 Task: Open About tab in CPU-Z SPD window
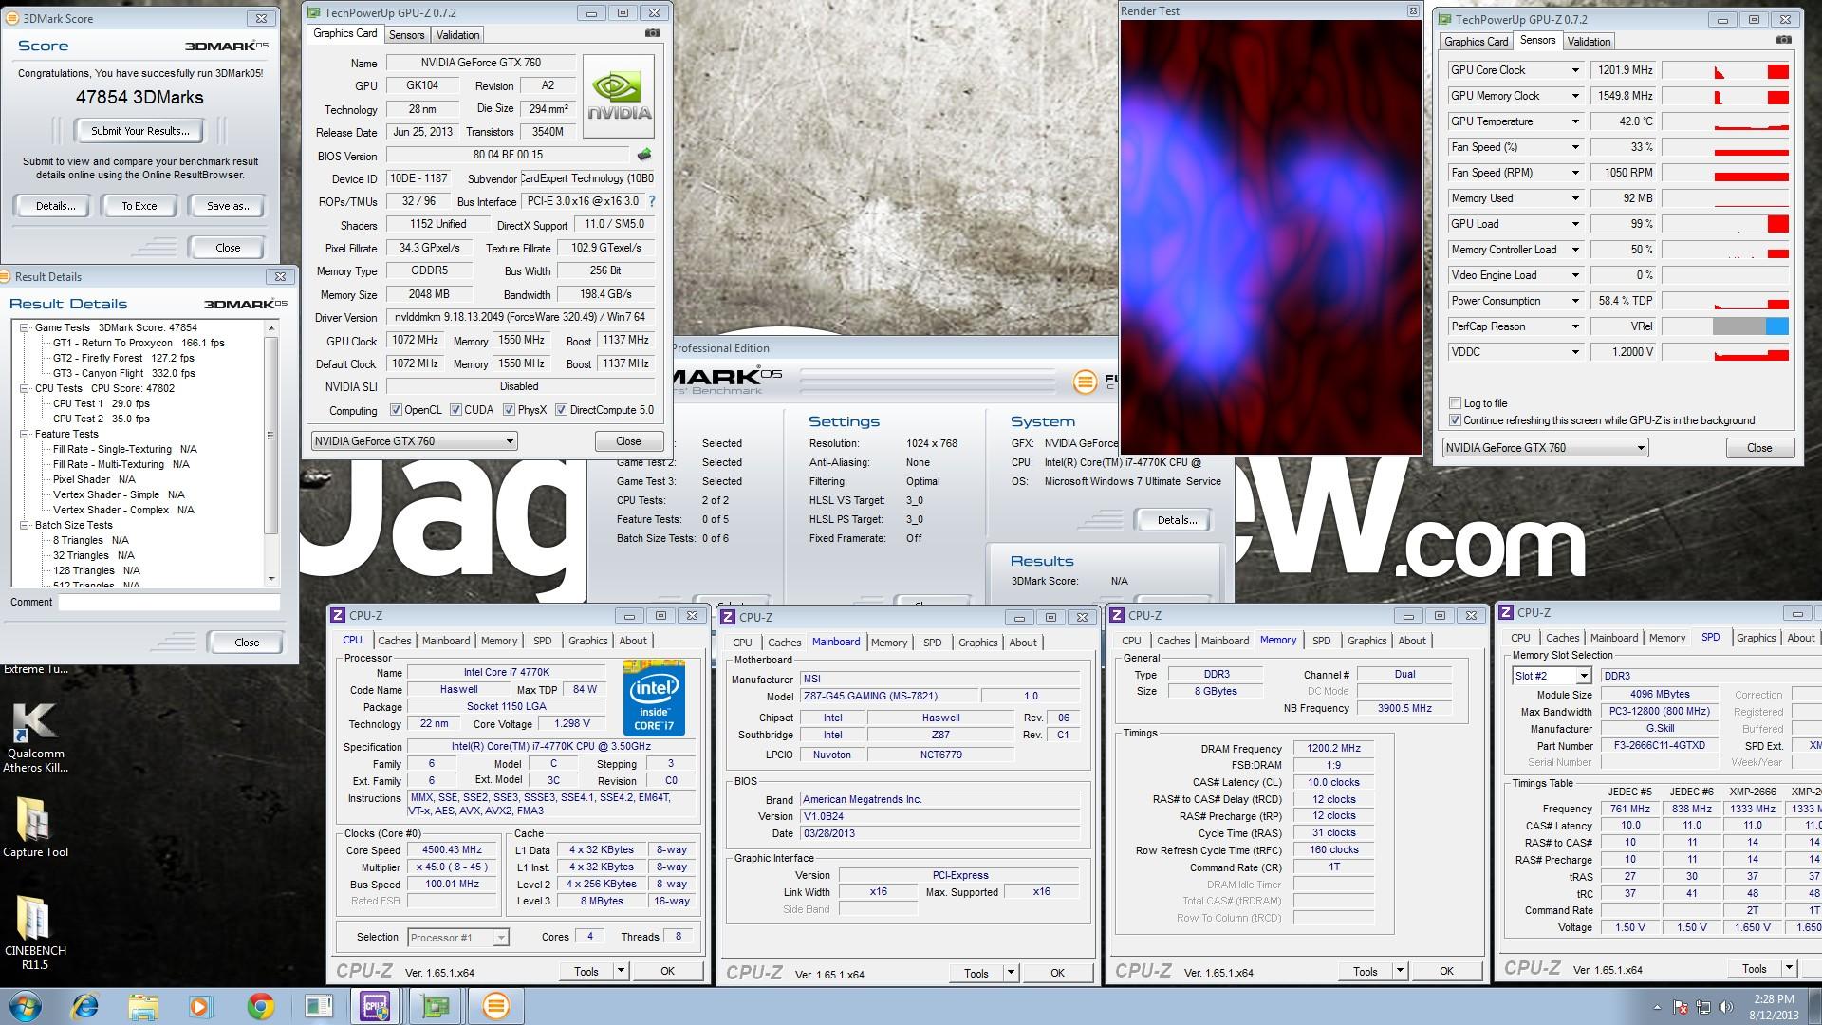coord(1800,638)
